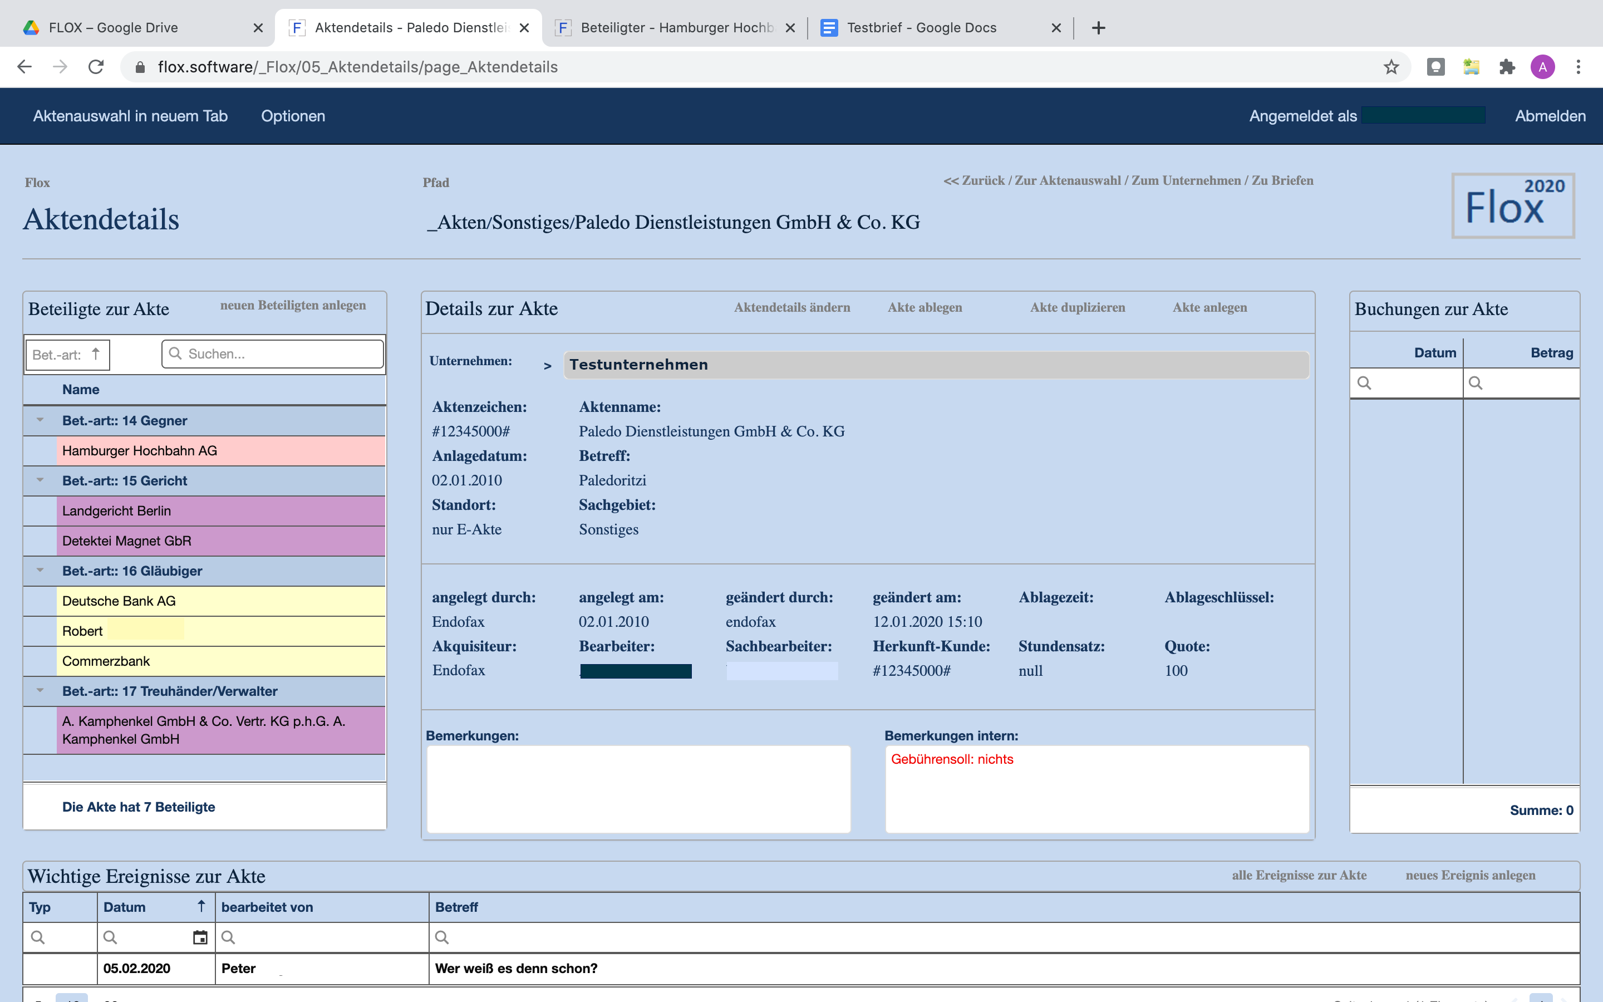Viewport: 1603px width, 1002px height.
Task: Collapse the Bet.-art 17 Treuhänder/Verwalter group
Action: click(40, 690)
